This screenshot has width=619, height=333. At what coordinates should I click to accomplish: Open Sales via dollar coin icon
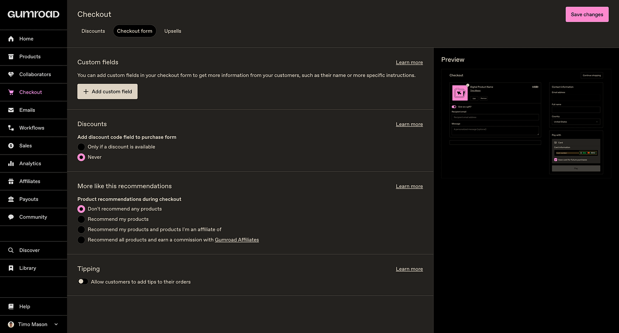[11, 146]
